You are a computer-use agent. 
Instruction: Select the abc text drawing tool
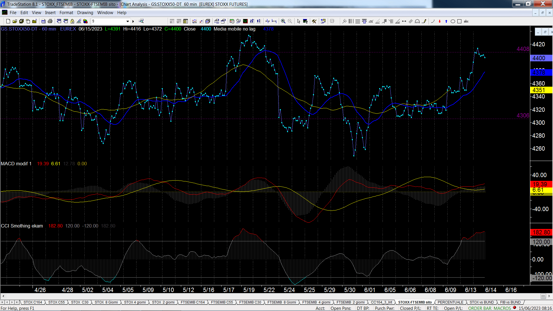click(x=466, y=21)
